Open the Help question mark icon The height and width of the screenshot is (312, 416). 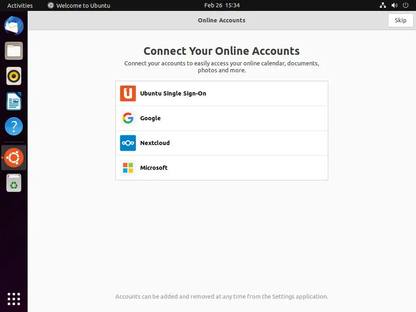pyautogui.click(x=14, y=126)
